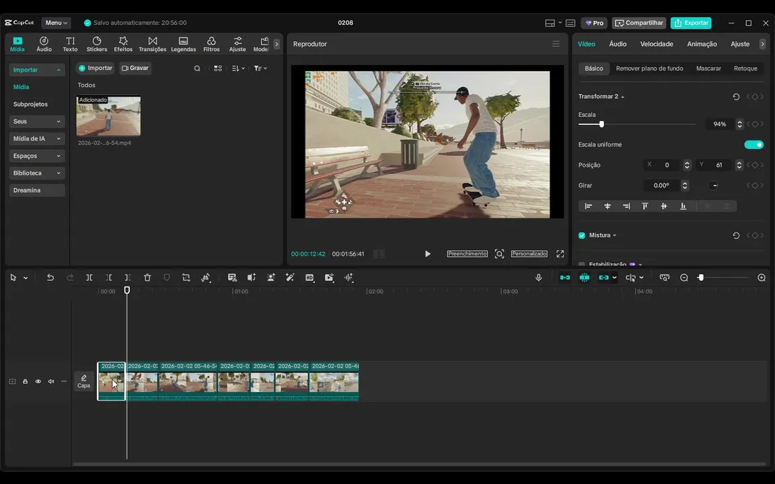Enter fullscreen preview in the player
Image resolution: width=775 pixels, height=484 pixels.
[560, 254]
